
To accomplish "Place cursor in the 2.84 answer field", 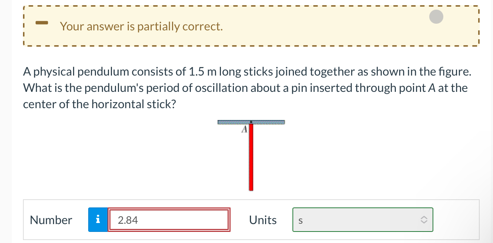I will click(x=167, y=220).
